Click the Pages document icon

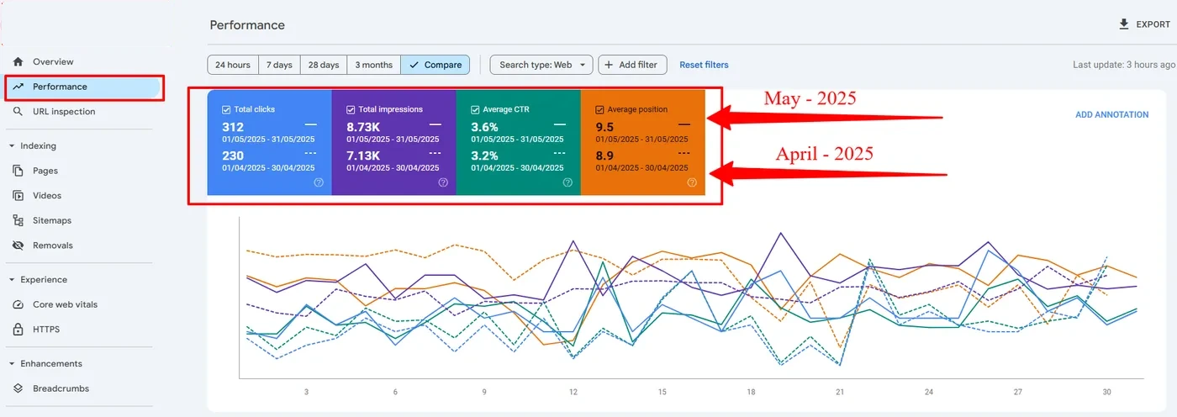click(18, 171)
